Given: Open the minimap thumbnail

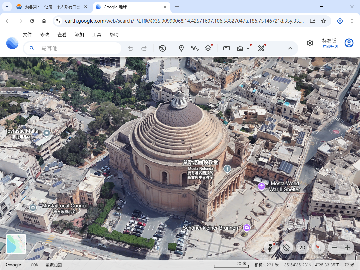Looking at the screenshot, I should coord(16,244).
